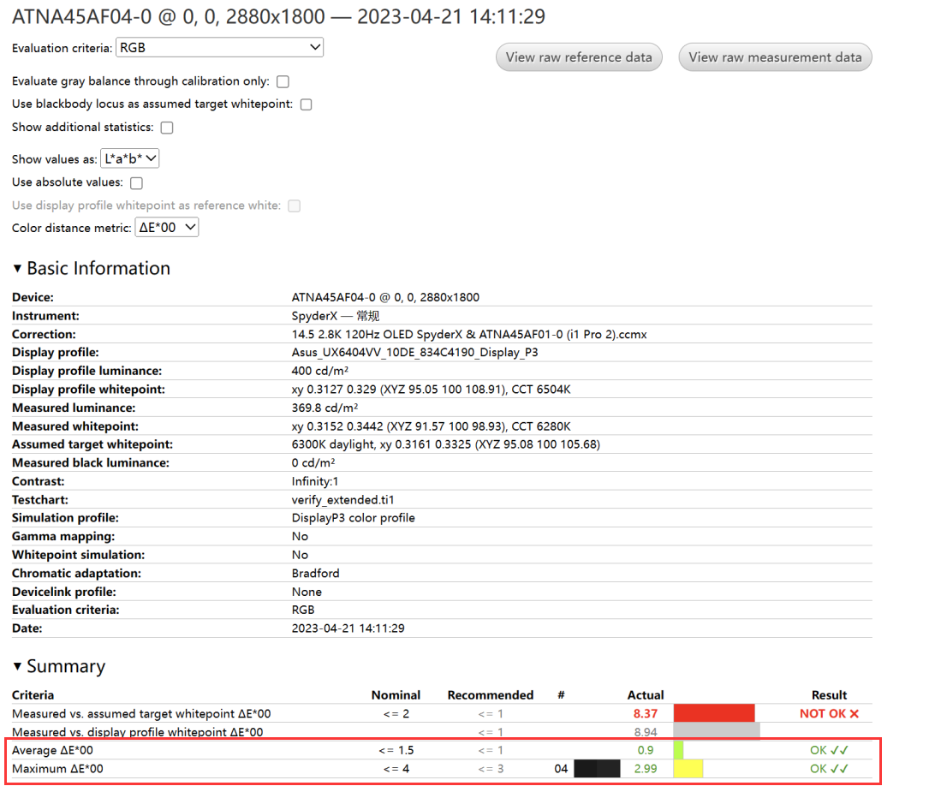Click the display profile whitepoint reference checkbox
The width and height of the screenshot is (935, 792).
[295, 205]
